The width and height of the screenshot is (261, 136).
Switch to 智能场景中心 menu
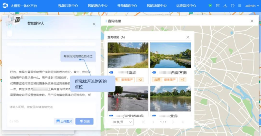[156, 5]
